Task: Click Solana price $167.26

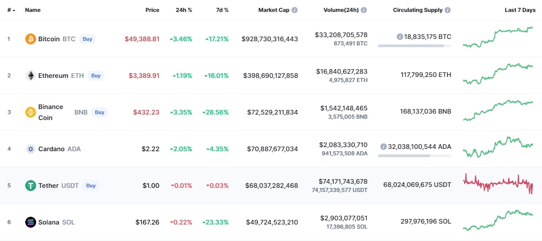Action: [x=148, y=222]
